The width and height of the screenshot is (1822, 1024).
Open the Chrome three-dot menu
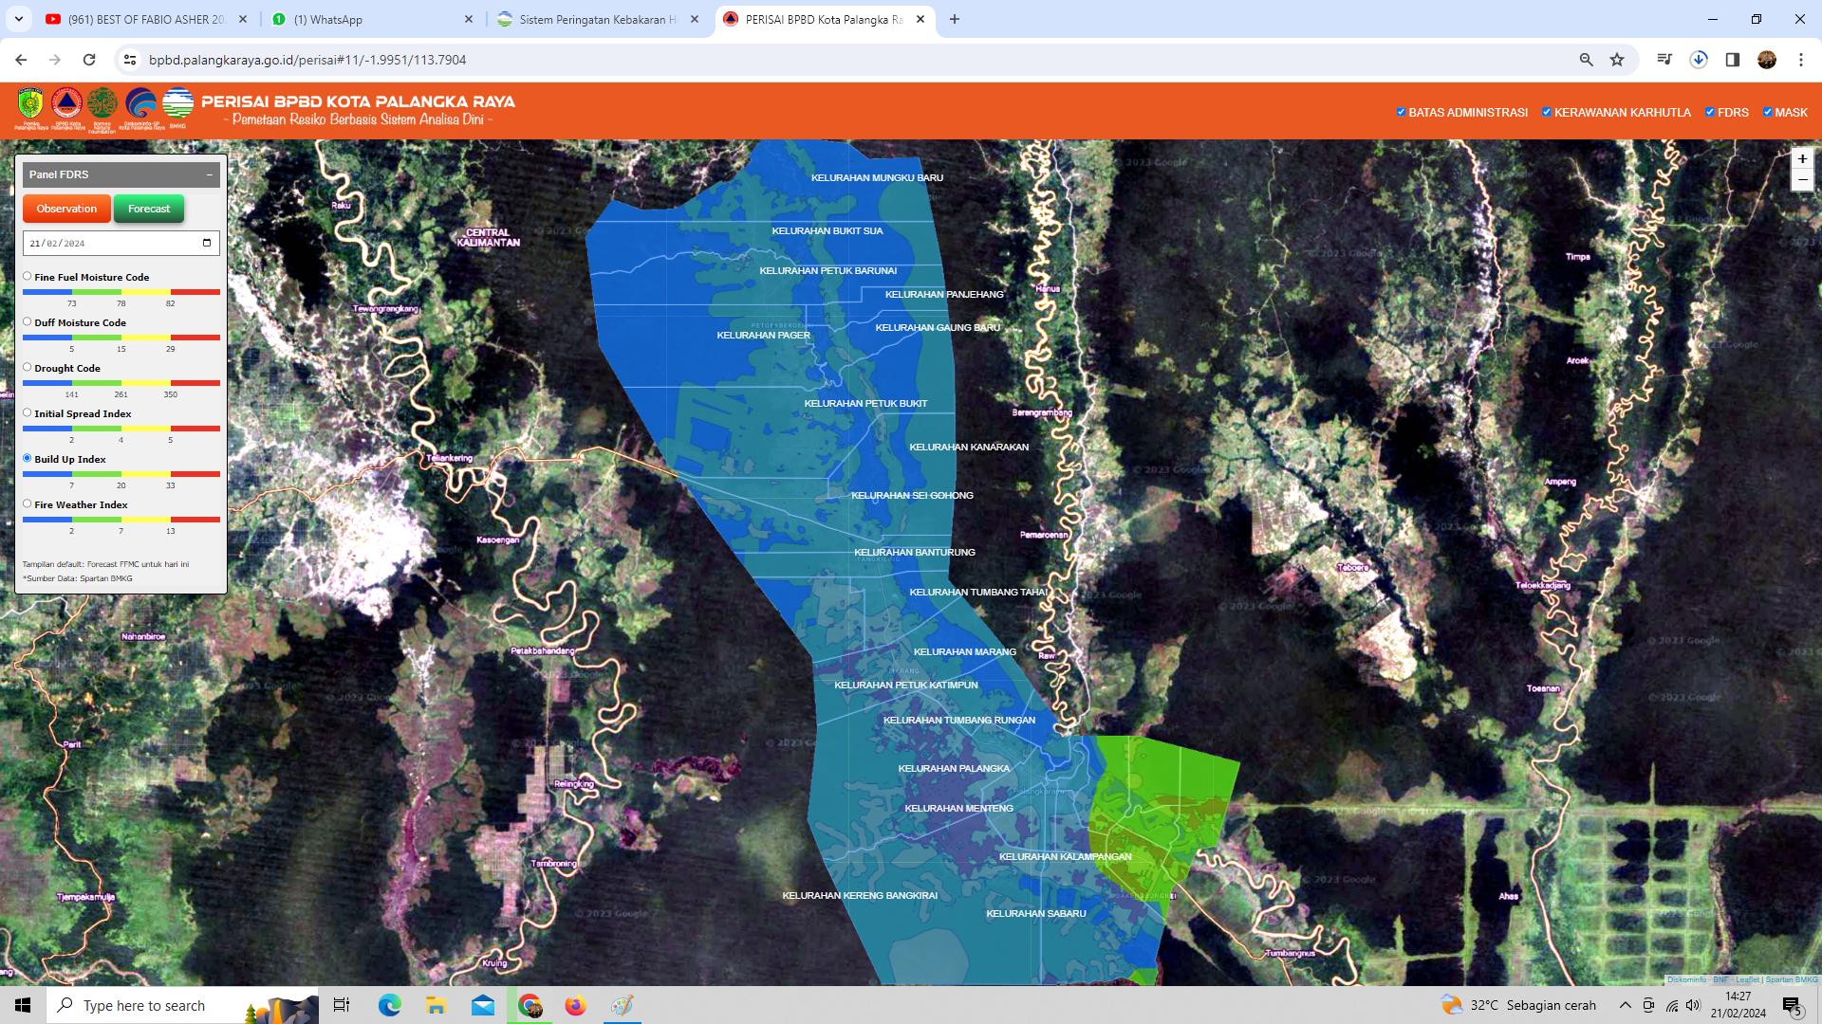[1800, 60]
